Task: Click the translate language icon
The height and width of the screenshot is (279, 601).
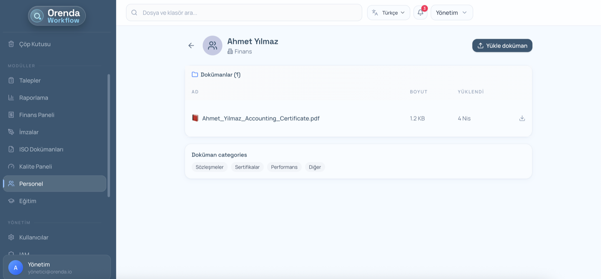Action: coord(375,13)
